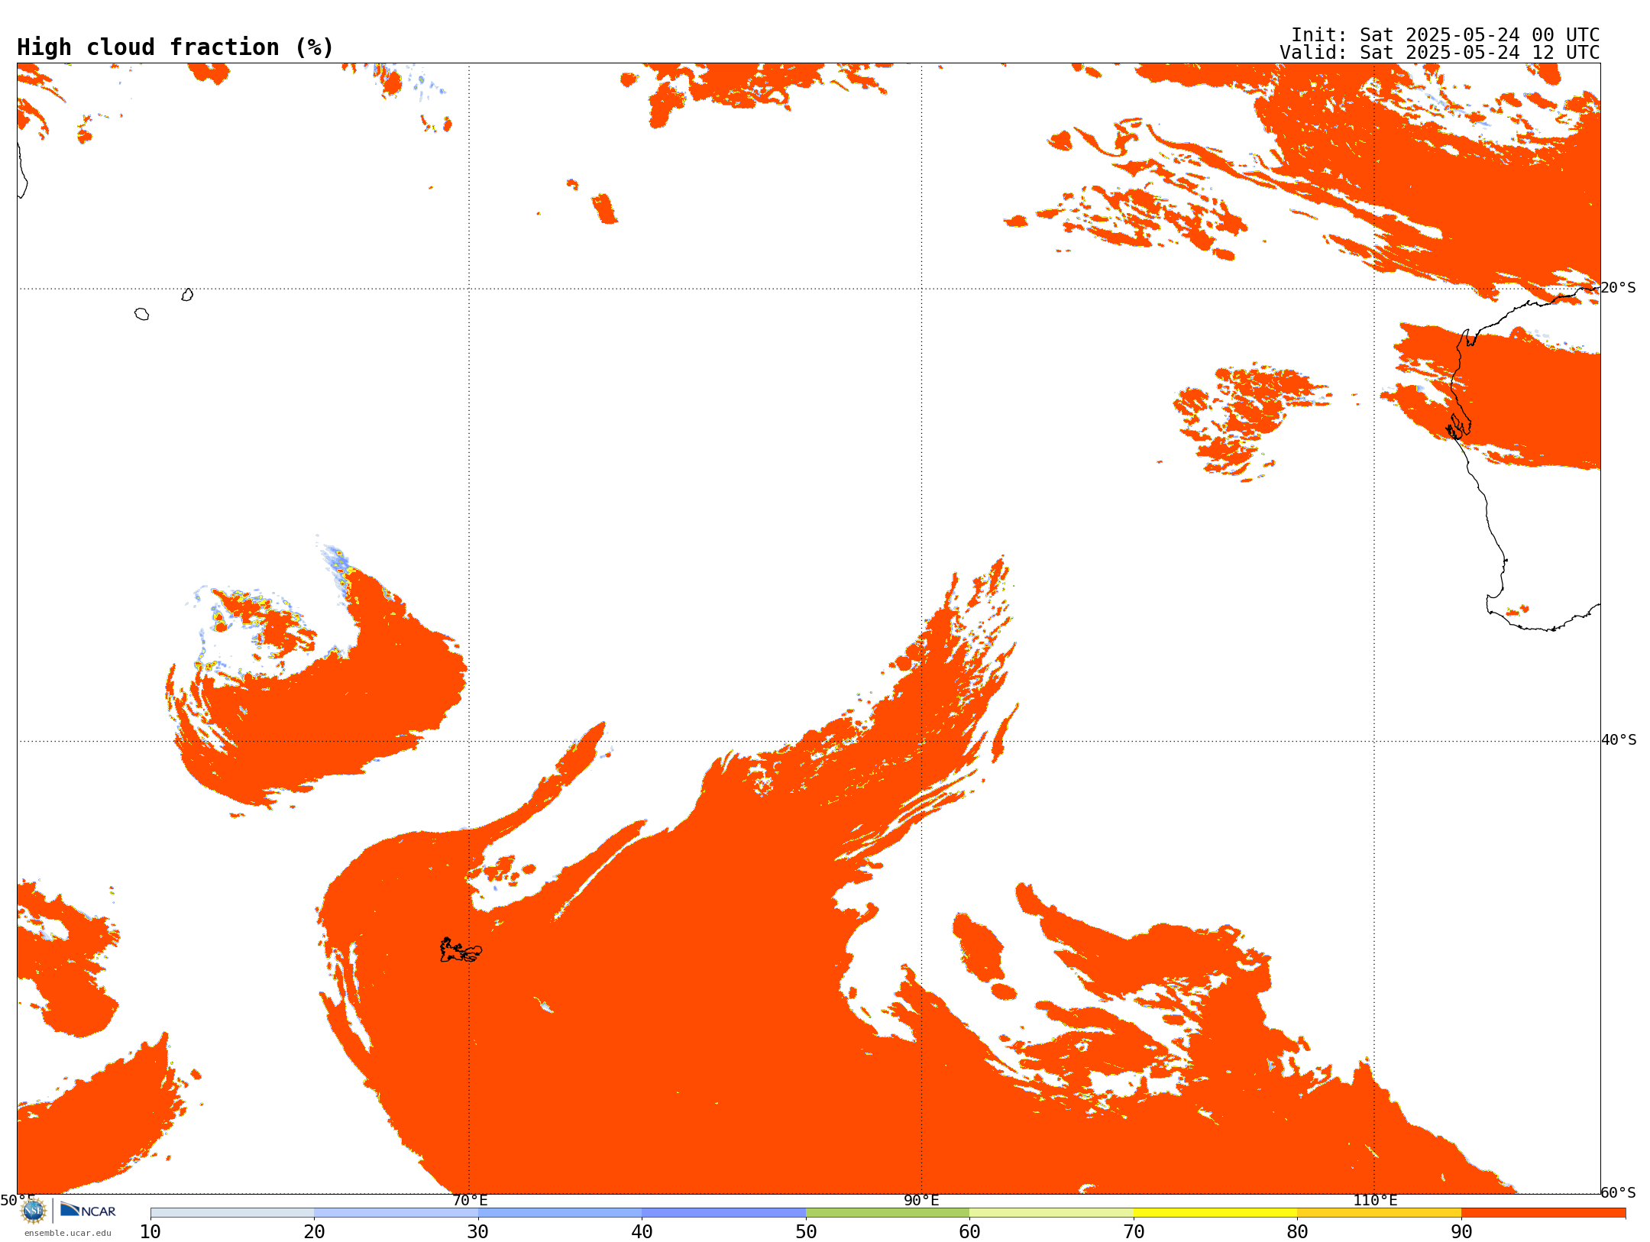Click the 90°E longitude label
The width and height of the screenshot is (1650, 1242).
tap(921, 1200)
